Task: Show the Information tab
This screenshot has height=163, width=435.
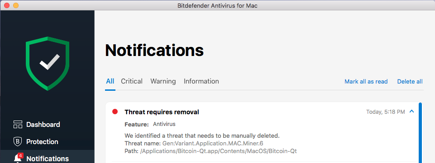Action: pyautogui.click(x=201, y=81)
